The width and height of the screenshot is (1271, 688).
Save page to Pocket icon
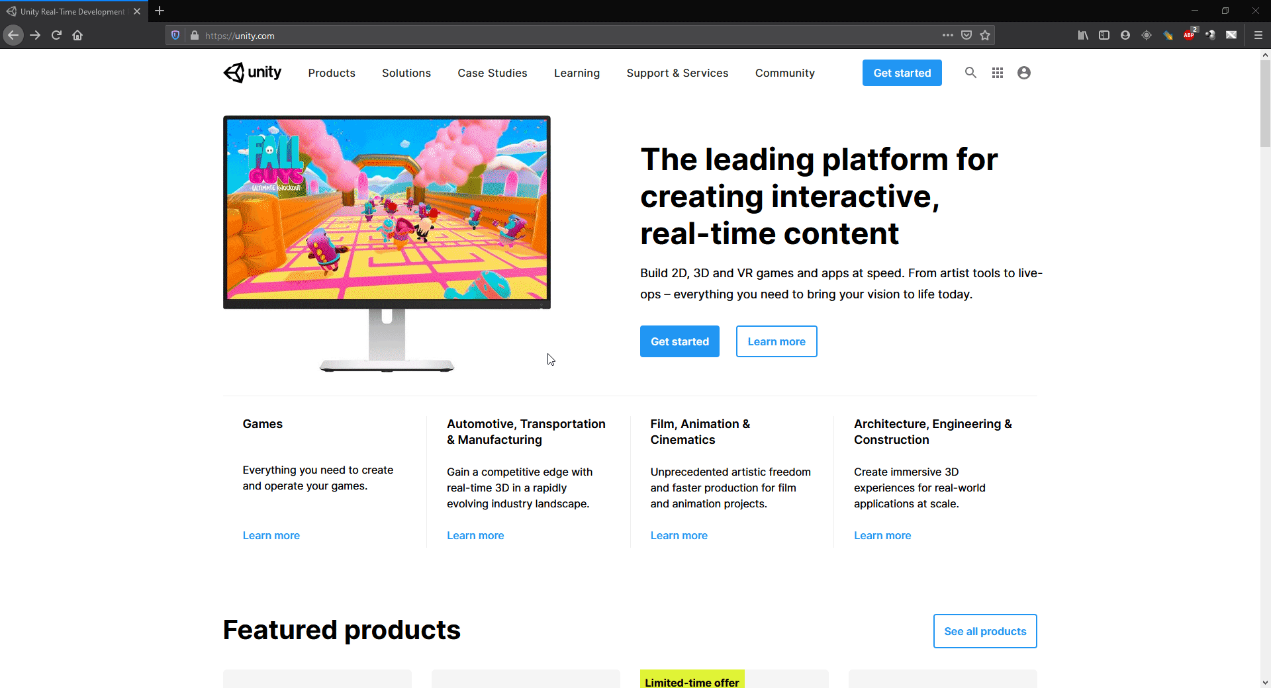[x=966, y=35]
